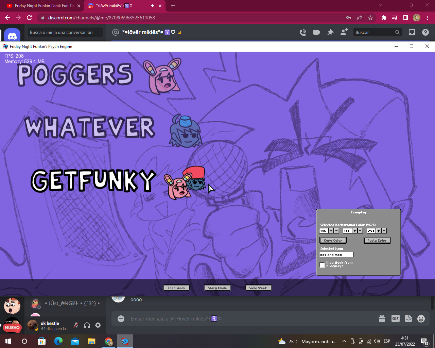Open the Windows Start menu
Image resolution: width=435 pixels, height=348 pixels.
tap(8, 341)
